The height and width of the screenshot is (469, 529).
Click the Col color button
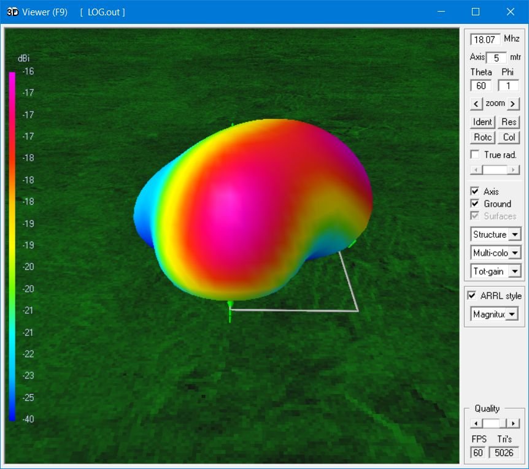(509, 137)
